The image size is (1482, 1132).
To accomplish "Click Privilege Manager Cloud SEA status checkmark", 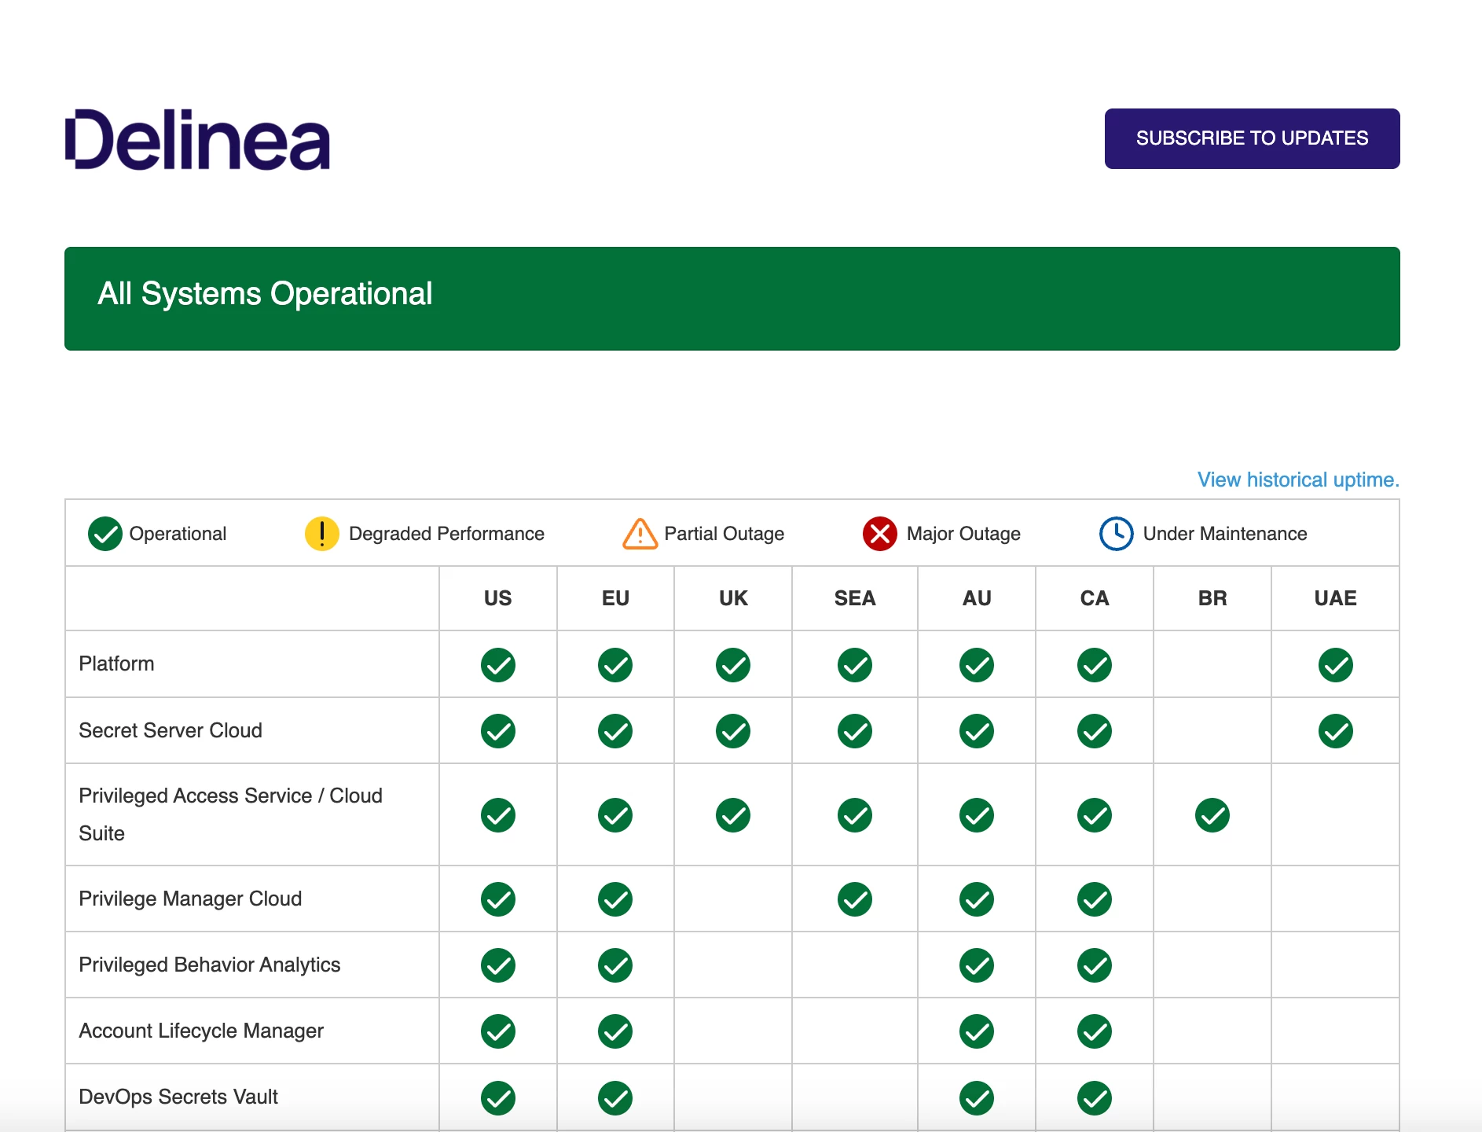I will [855, 899].
